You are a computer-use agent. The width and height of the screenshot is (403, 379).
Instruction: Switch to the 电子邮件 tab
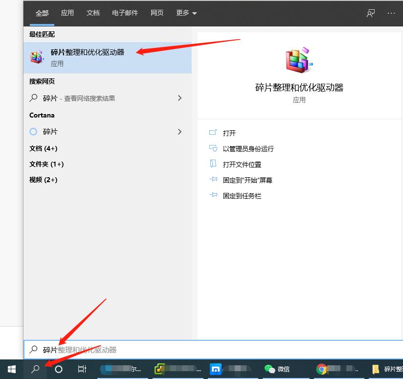(125, 13)
